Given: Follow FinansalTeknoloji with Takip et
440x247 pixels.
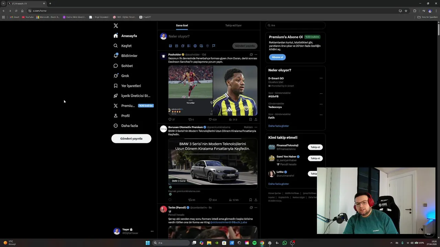Looking at the screenshot, I should 315,147.
